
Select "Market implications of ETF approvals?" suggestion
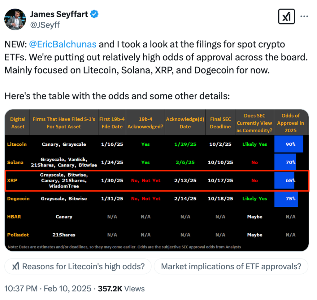click(231, 267)
